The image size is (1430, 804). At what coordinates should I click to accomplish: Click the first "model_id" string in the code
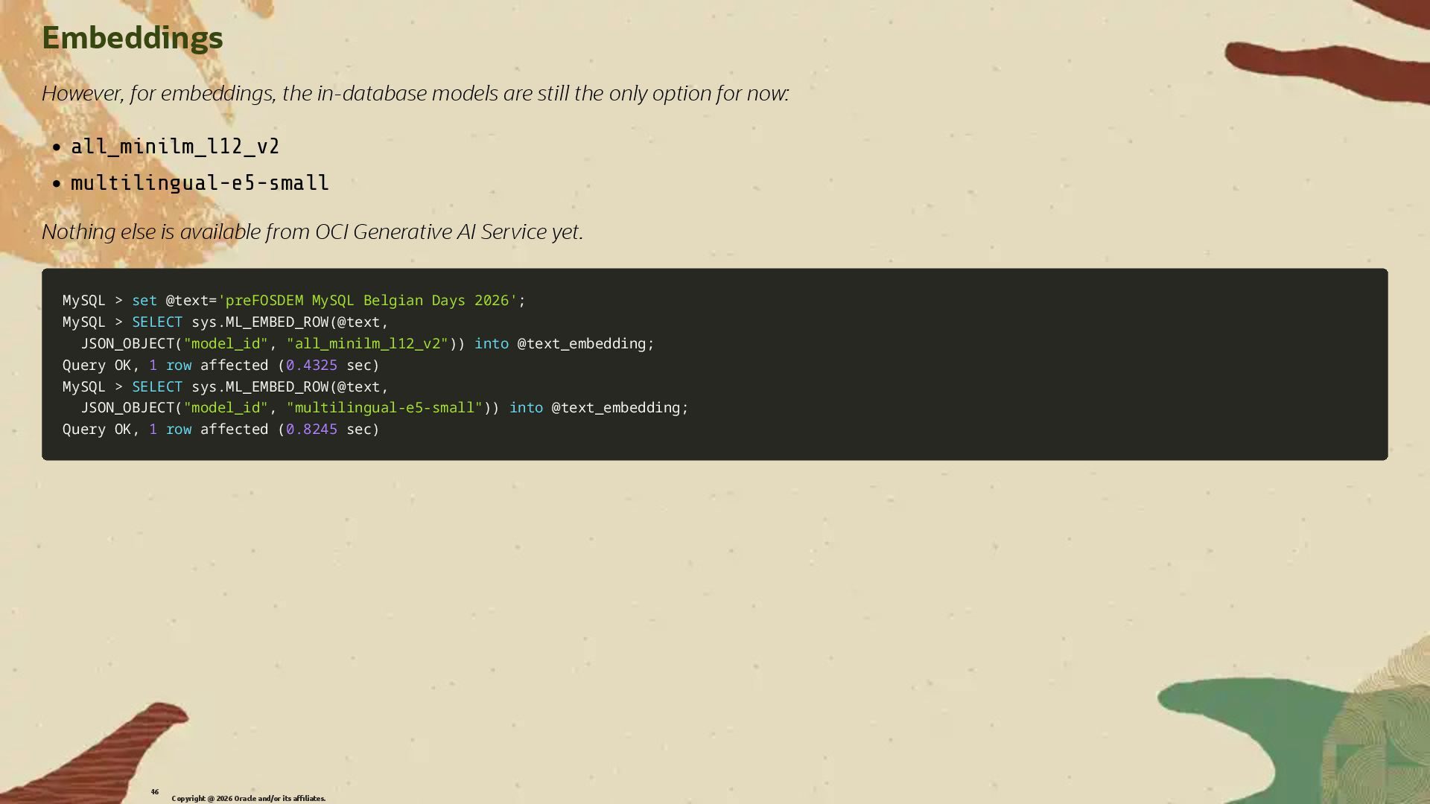click(225, 344)
